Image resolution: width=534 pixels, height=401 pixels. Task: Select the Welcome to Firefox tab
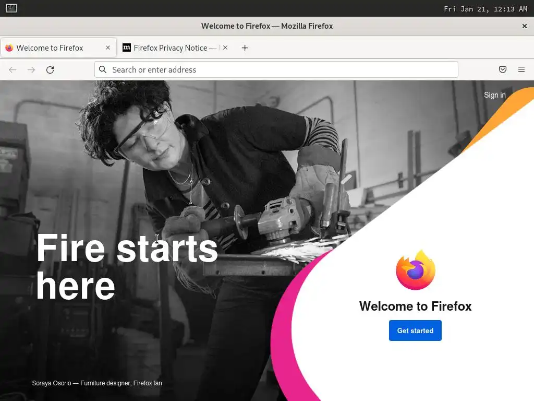[x=58, y=48]
